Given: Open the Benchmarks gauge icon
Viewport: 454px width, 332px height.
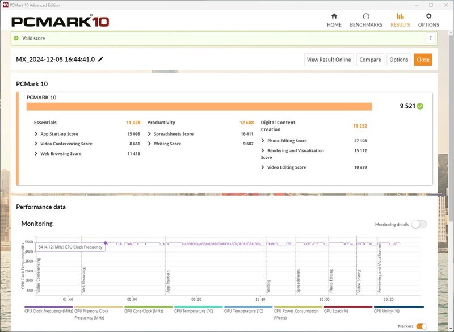Looking at the screenshot, I should coord(366,16).
